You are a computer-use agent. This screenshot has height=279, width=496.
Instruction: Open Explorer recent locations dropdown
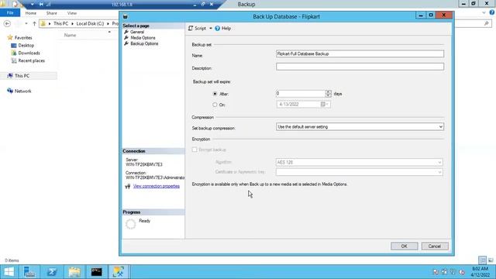click(x=26, y=24)
